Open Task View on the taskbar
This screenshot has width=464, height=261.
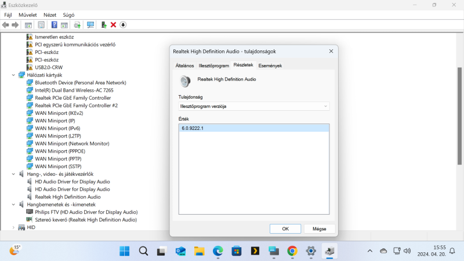pos(162,251)
